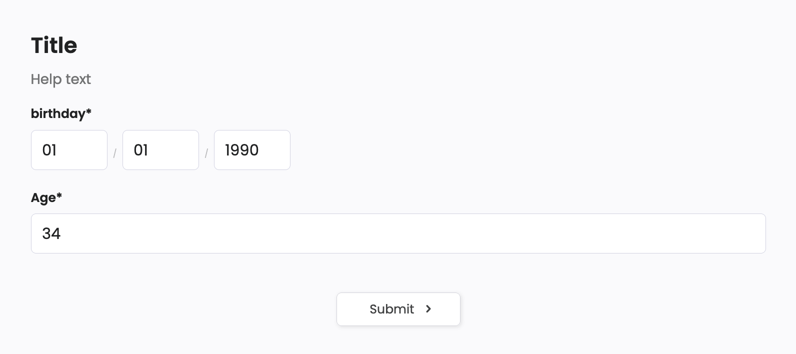
Task: Select the second birthday field showing 01
Action: point(160,150)
